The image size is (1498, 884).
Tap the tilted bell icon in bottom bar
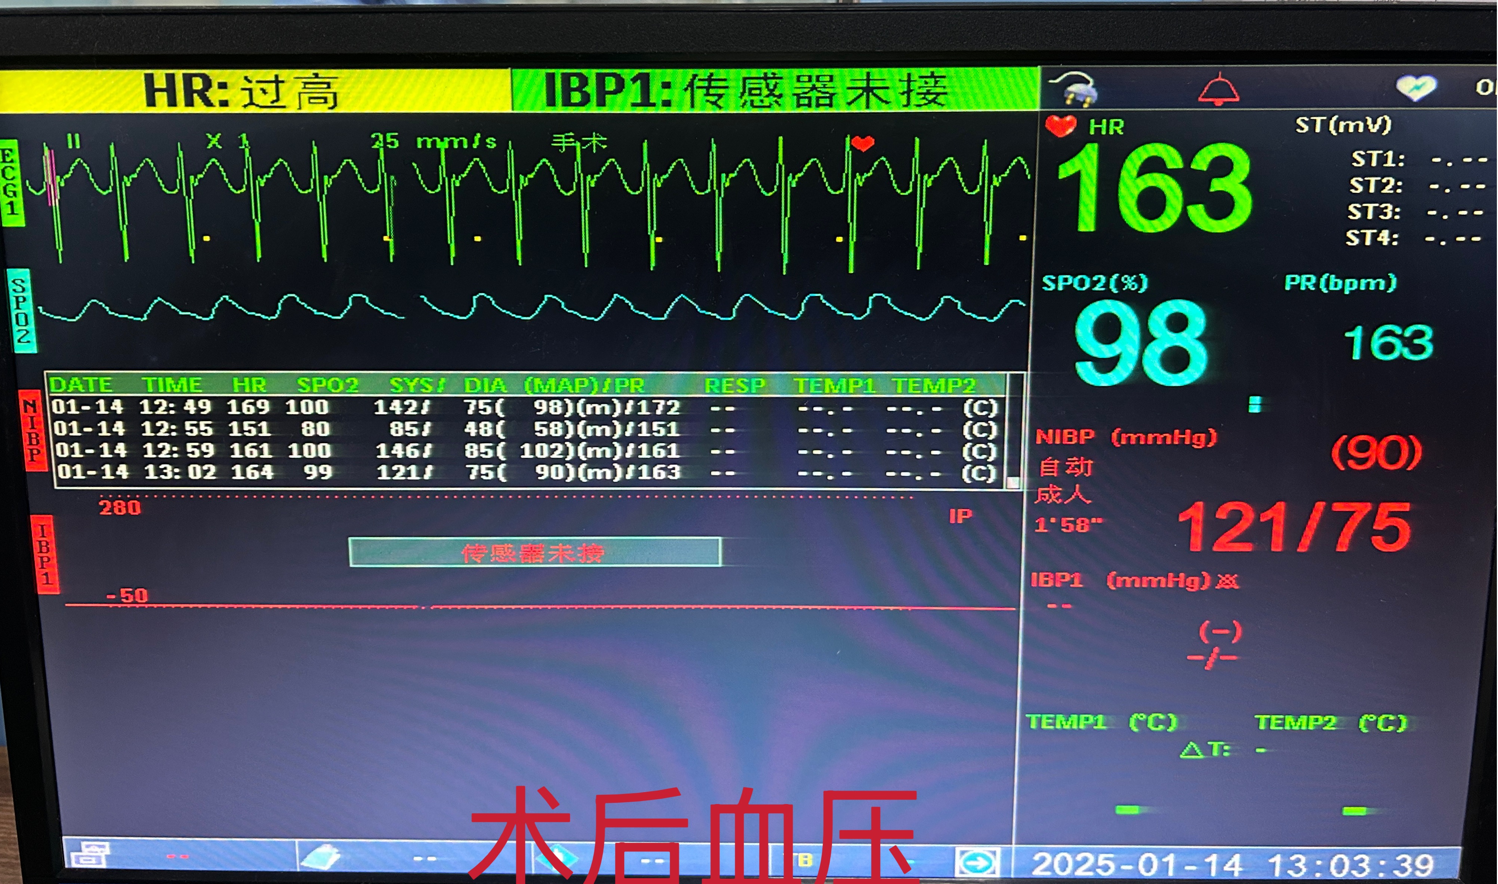321,858
